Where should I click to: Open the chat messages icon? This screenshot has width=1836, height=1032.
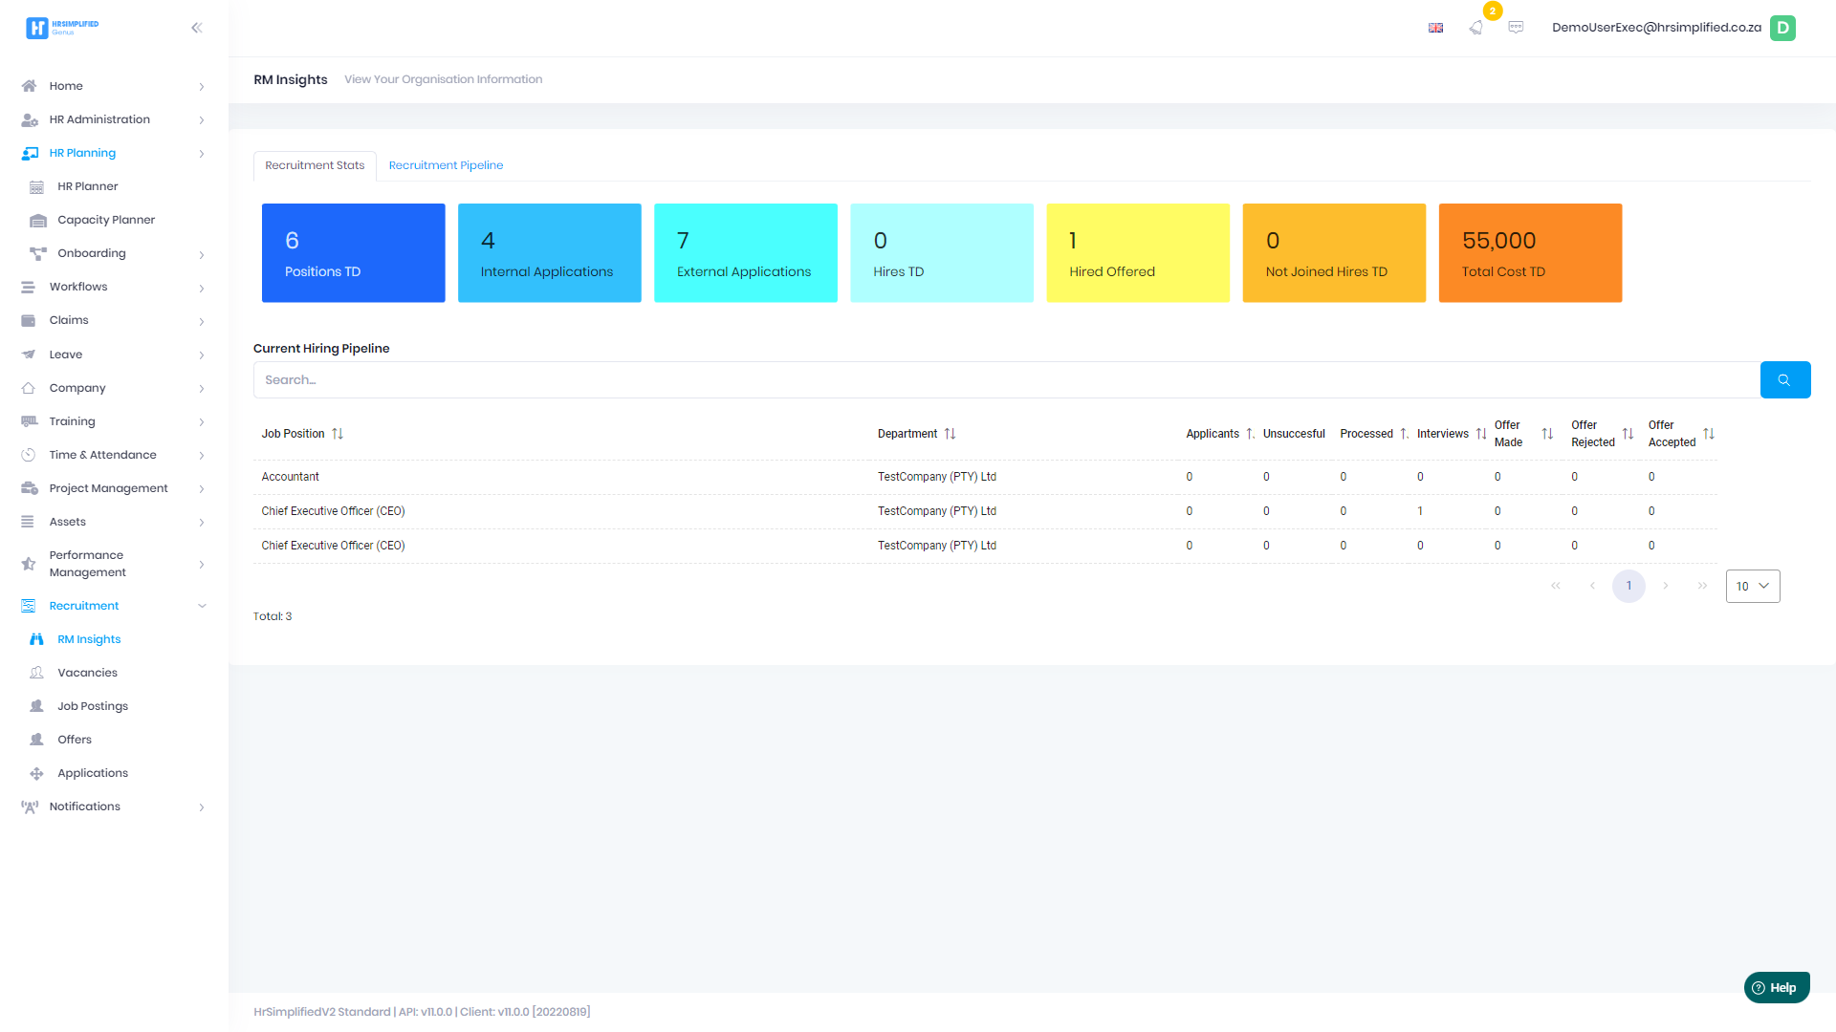click(x=1516, y=28)
